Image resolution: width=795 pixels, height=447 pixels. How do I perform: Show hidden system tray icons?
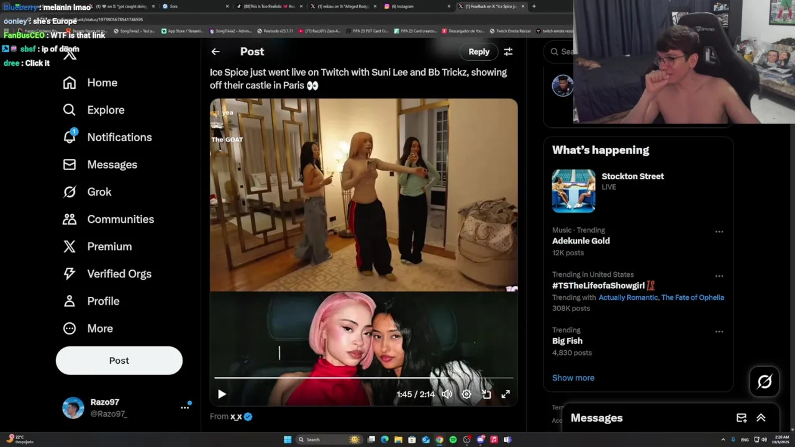point(723,440)
